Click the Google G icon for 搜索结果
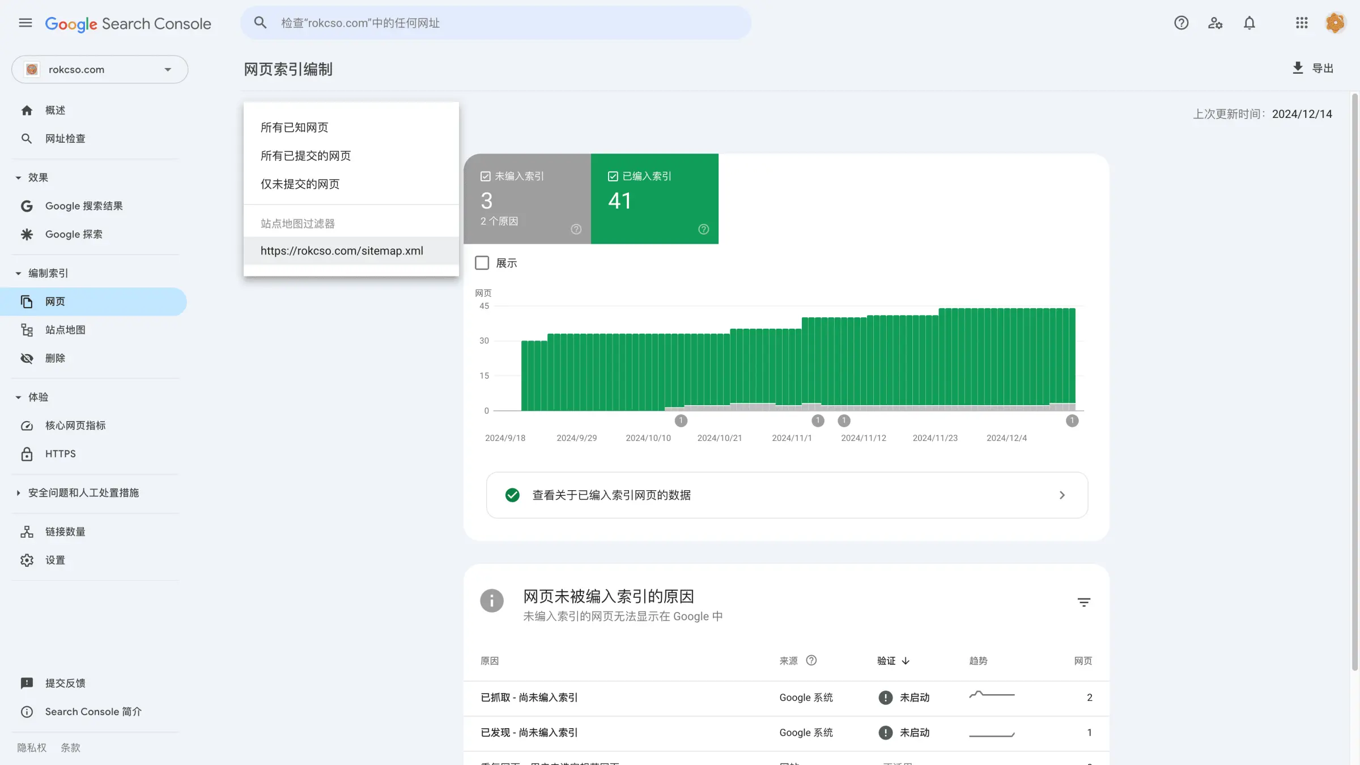The height and width of the screenshot is (765, 1360). pyautogui.click(x=27, y=206)
